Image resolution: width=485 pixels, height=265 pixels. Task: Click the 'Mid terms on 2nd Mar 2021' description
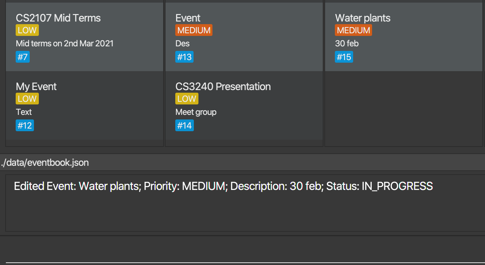[x=65, y=43]
